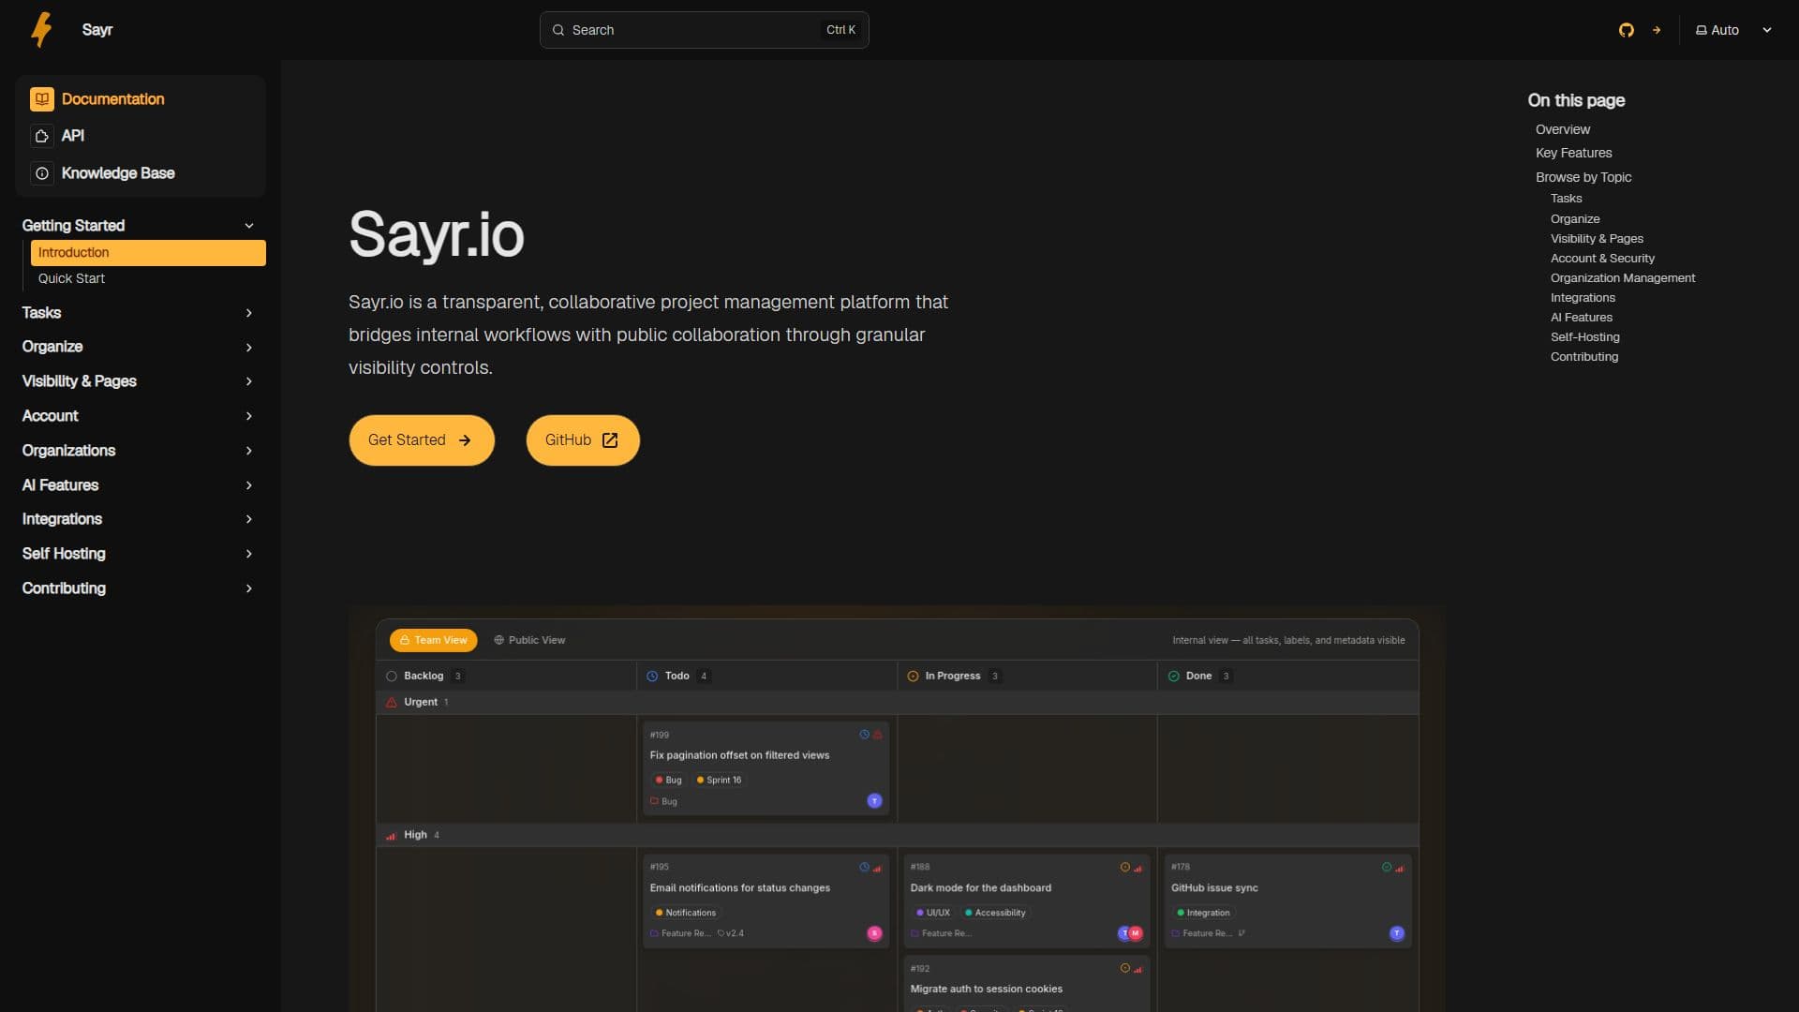The width and height of the screenshot is (1799, 1012).
Task: Open the API tab
Action: 141,137
